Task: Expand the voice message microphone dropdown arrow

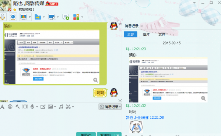Action: (x=37, y=107)
